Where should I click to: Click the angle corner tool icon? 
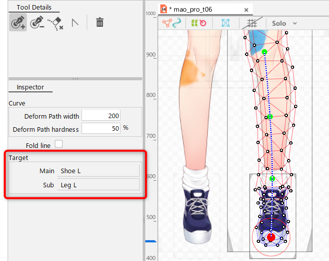75,23
